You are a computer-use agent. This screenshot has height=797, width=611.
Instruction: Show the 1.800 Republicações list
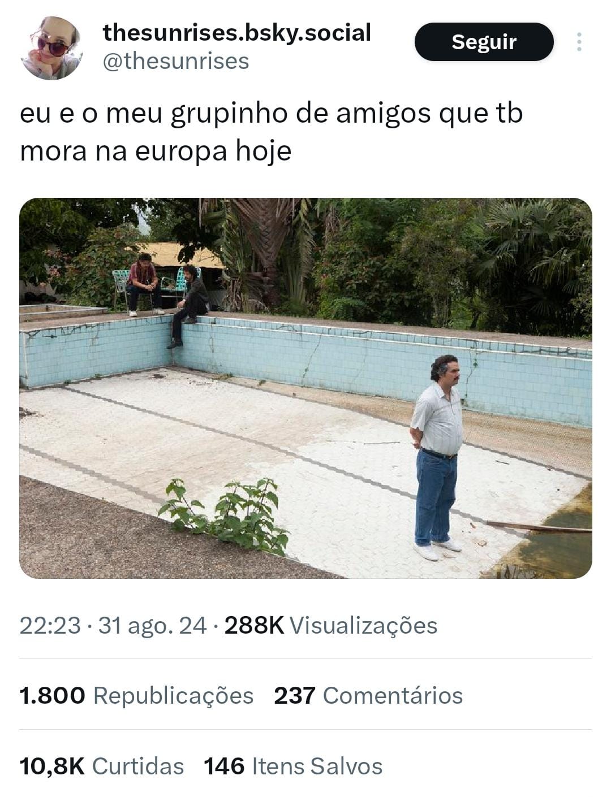click(136, 695)
